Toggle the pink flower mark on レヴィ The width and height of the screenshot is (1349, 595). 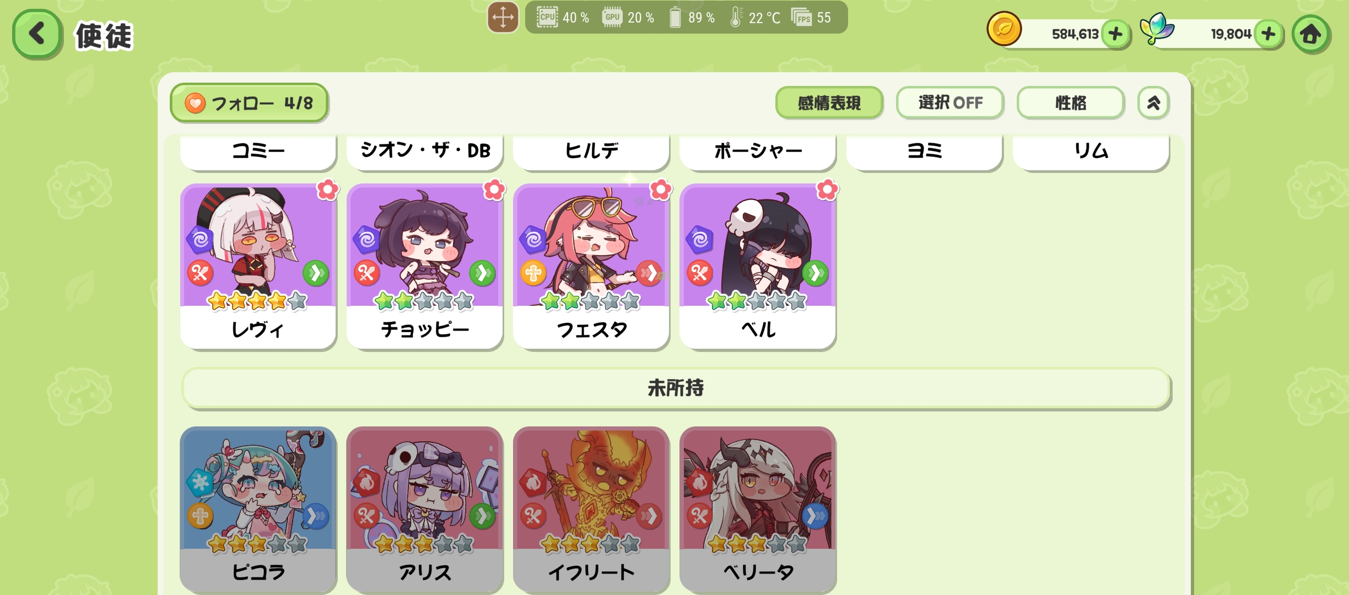click(327, 190)
